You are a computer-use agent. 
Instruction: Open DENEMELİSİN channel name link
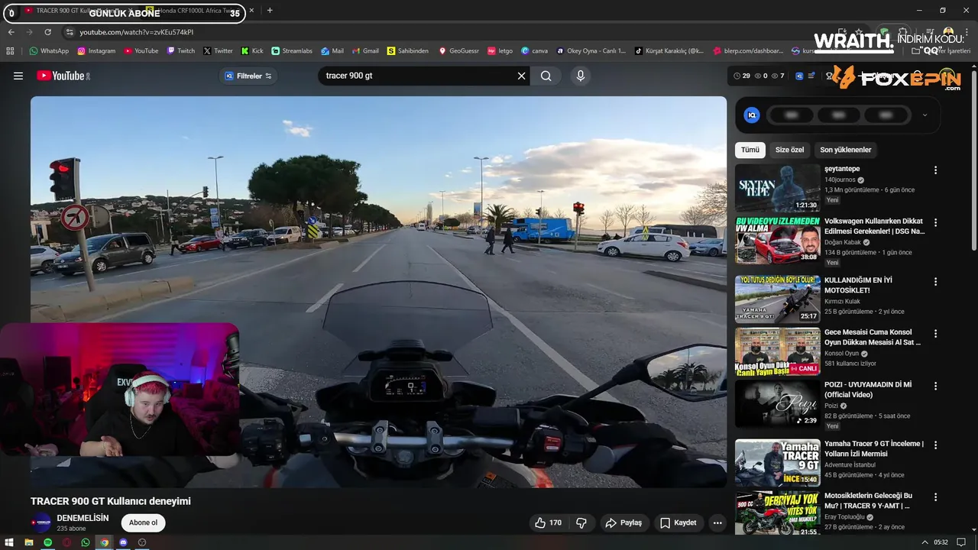(83, 518)
